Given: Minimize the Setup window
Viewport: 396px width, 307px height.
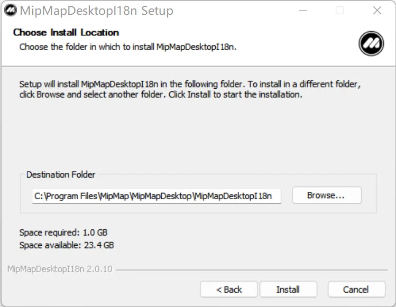Looking at the screenshot, I should click(302, 11).
